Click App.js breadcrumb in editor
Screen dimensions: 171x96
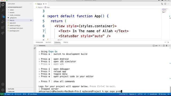pyautogui.click(x=40, y=7)
